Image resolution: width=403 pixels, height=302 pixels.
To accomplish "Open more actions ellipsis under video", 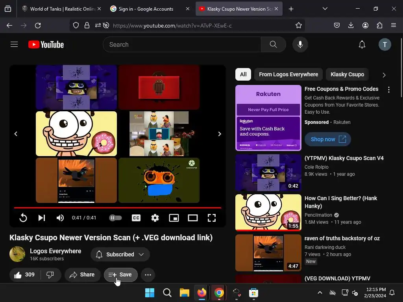I will [x=148, y=274].
